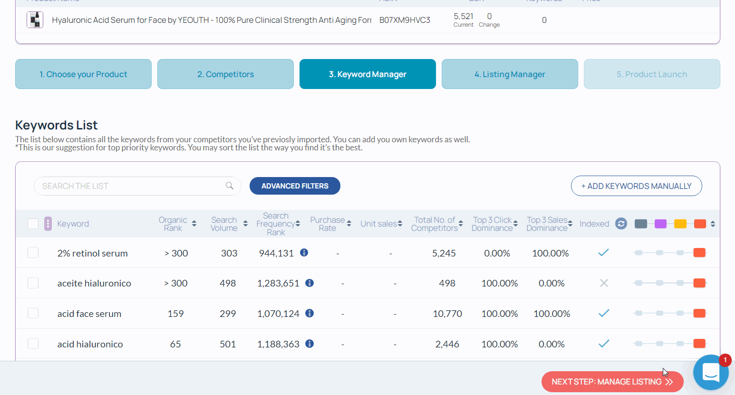Click the ASIN value B07XM9HVC3
The image size is (735, 395).
point(405,20)
